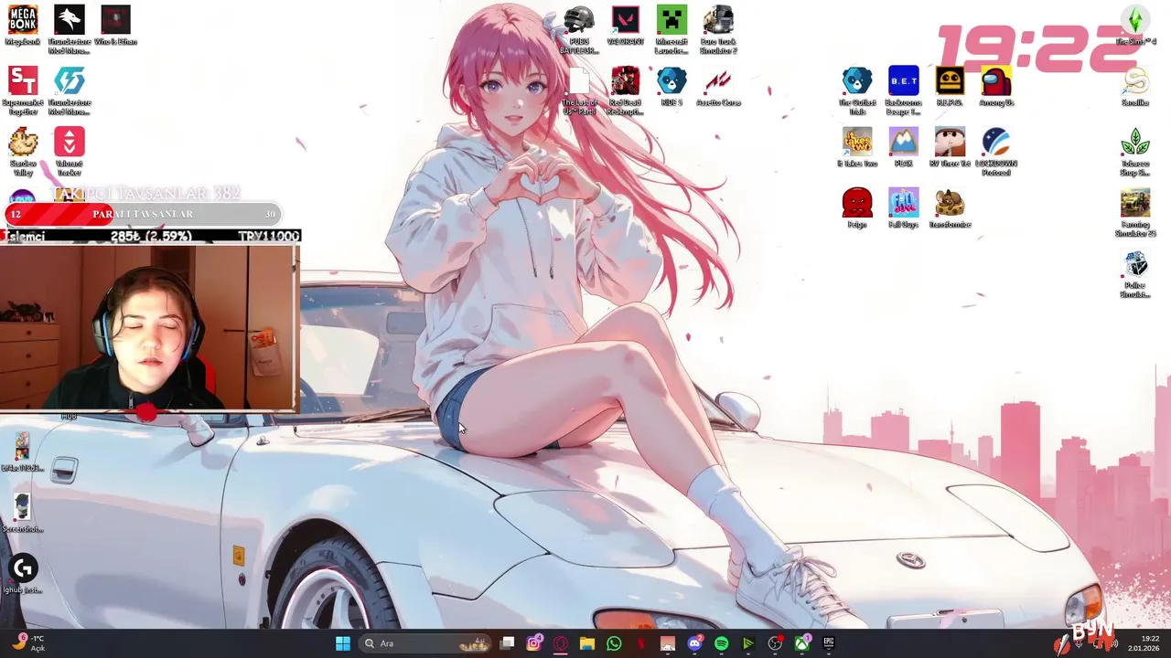This screenshot has height=658, width=1171.
Task: Open Valorant Tracker shortcut
Action: pyautogui.click(x=70, y=143)
